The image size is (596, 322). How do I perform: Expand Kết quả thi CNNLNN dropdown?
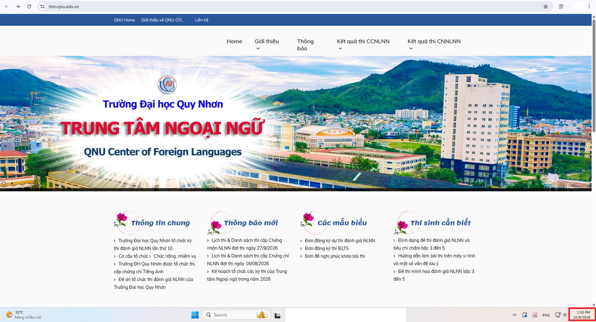[434, 45]
